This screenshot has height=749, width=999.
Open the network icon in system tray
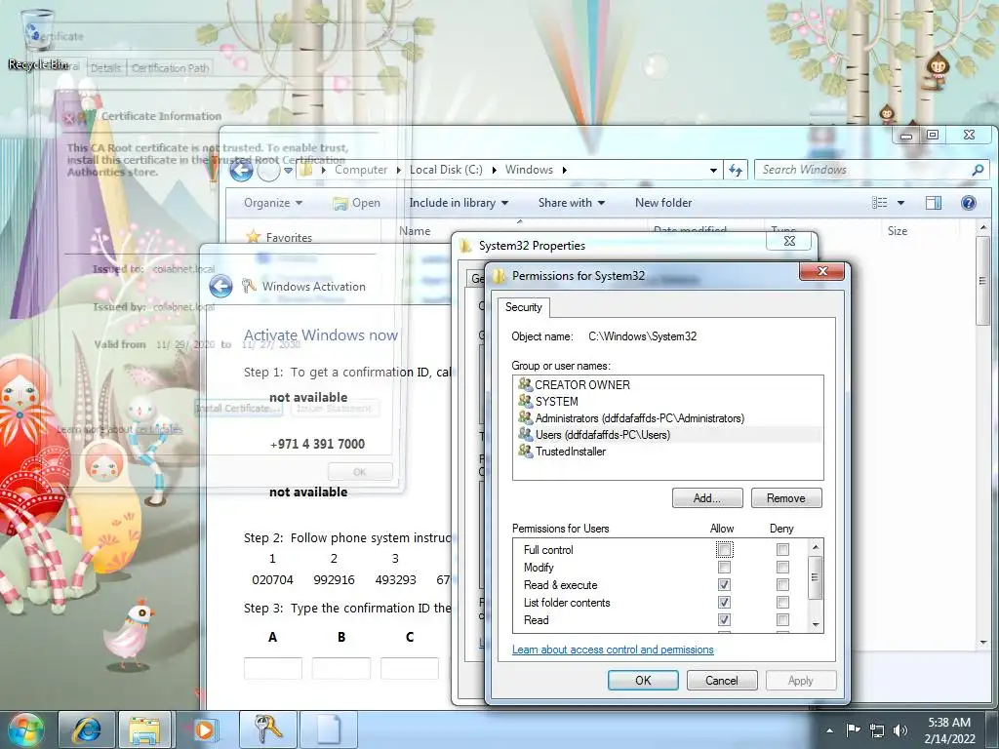point(877,730)
